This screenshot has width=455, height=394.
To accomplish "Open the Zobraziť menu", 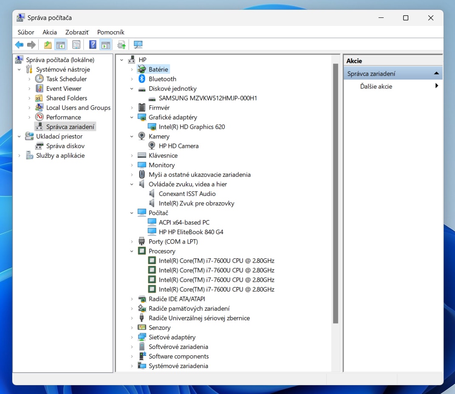I will coord(77,32).
